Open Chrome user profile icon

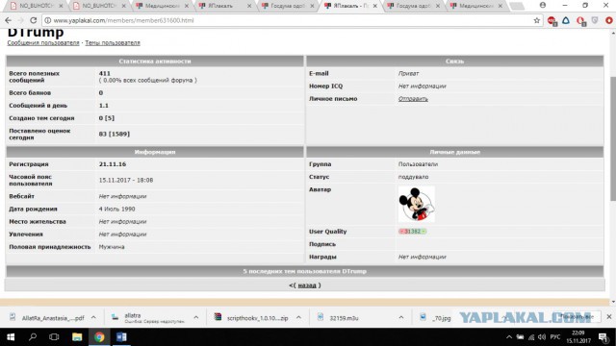coord(543,5)
